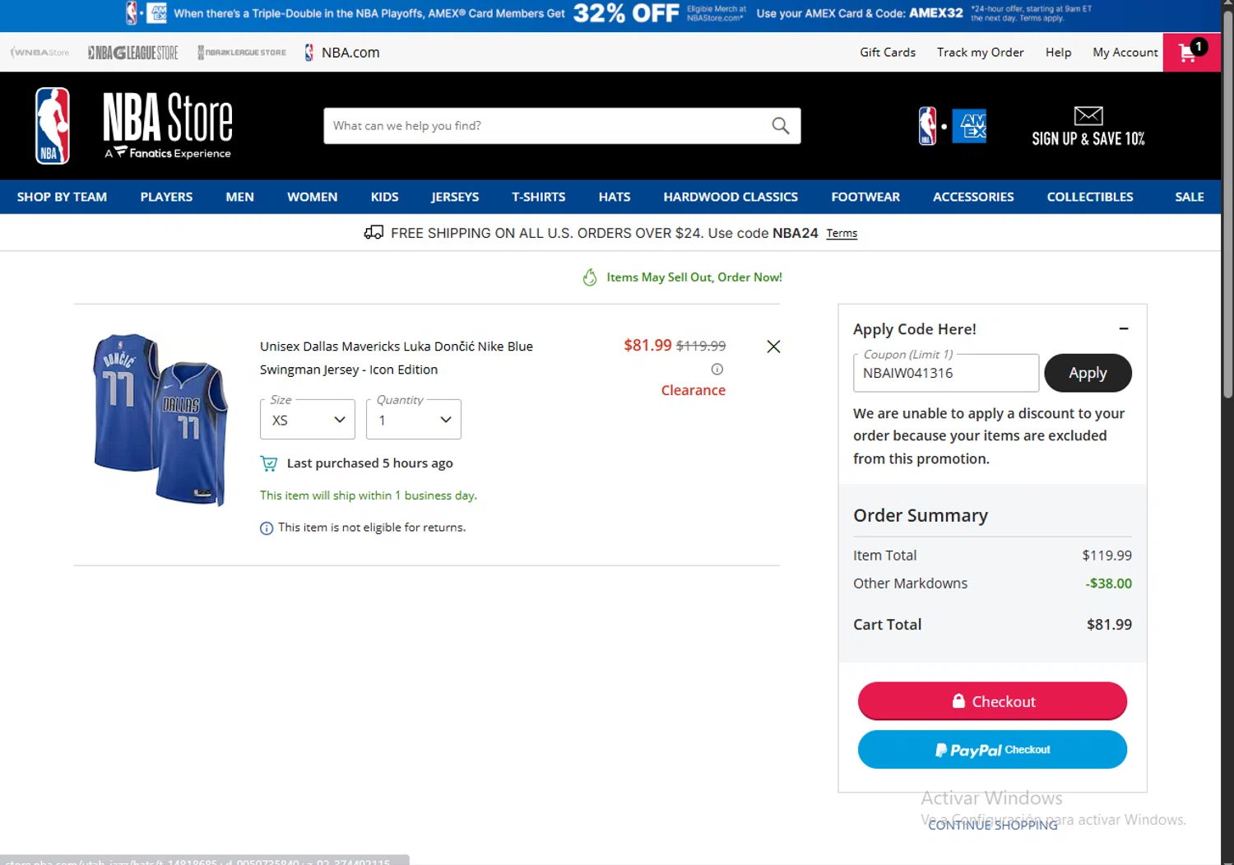Click the free shipping truck icon

click(373, 233)
